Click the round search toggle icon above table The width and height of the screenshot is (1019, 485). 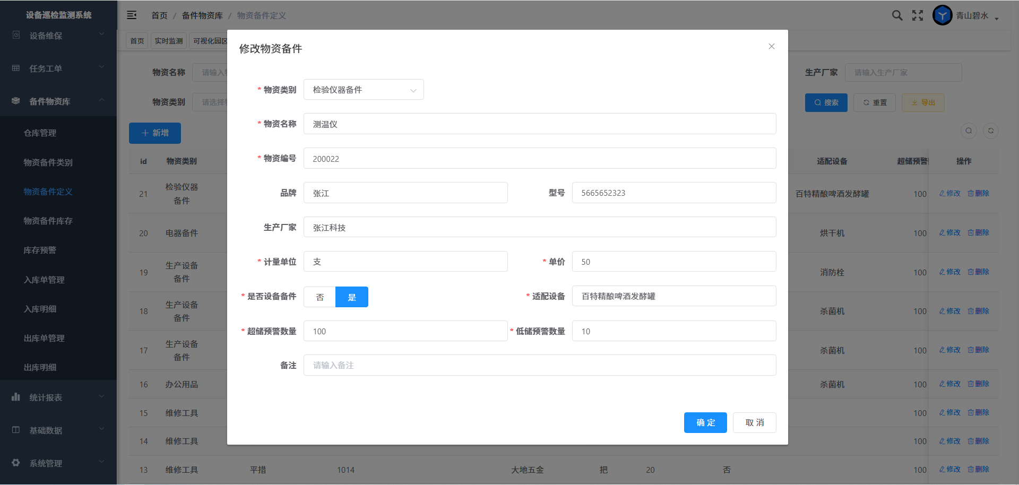[x=969, y=131]
